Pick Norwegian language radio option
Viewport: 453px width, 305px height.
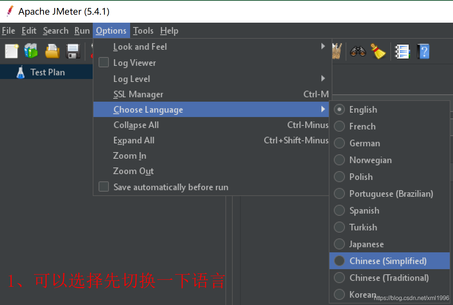pos(339,160)
